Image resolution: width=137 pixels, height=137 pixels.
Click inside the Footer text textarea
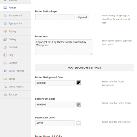click(x=64, y=47)
